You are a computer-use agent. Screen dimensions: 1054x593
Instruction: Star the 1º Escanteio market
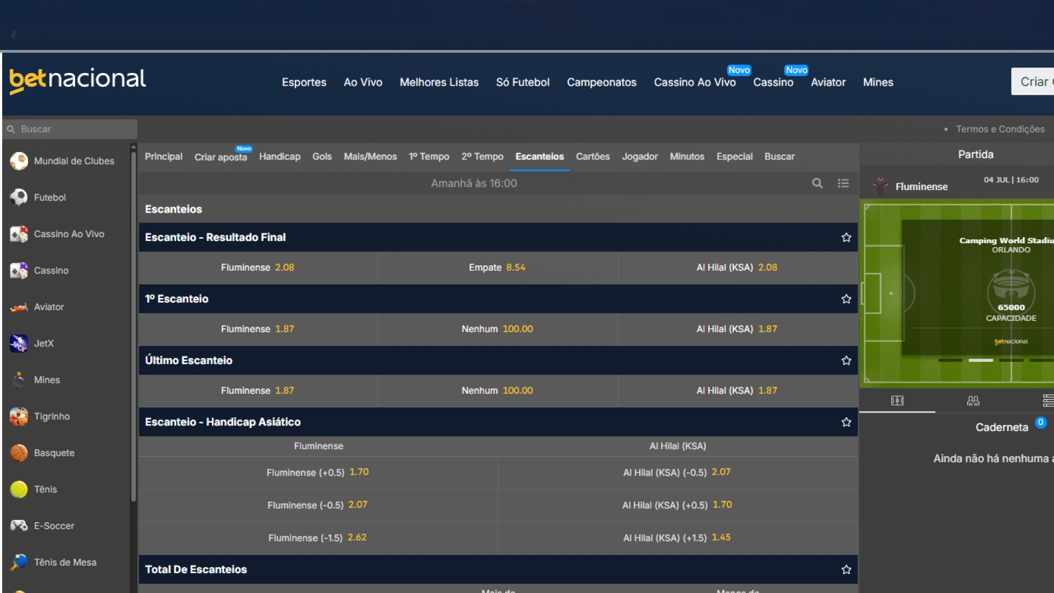(x=846, y=299)
